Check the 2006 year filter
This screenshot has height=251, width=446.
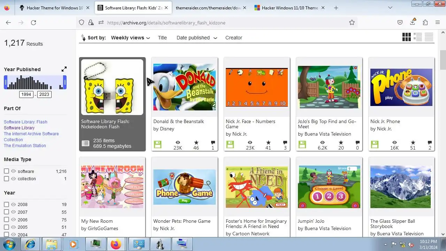[6, 220]
